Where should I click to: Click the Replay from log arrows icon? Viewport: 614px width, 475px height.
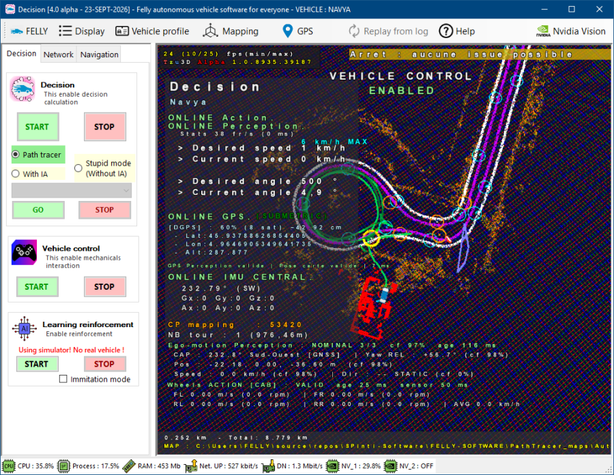pos(354,31)
